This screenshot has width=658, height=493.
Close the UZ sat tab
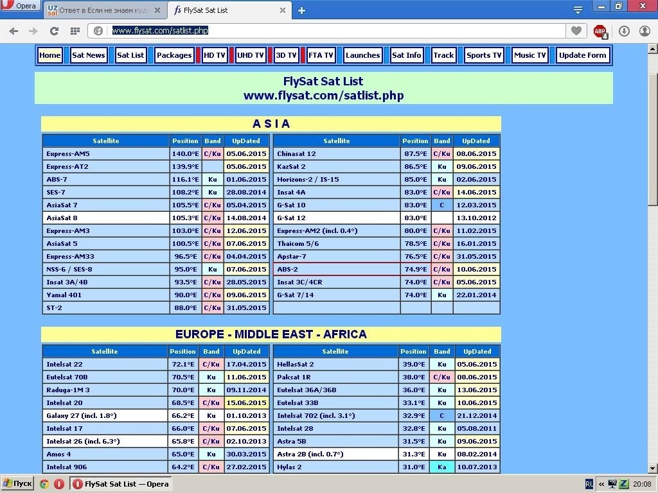point(157,10)
